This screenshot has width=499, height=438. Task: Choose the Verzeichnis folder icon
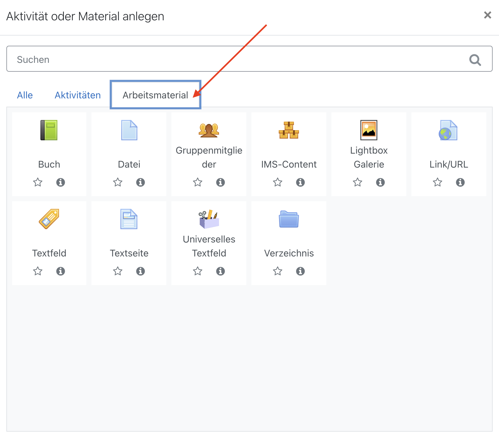pos(289,219)
